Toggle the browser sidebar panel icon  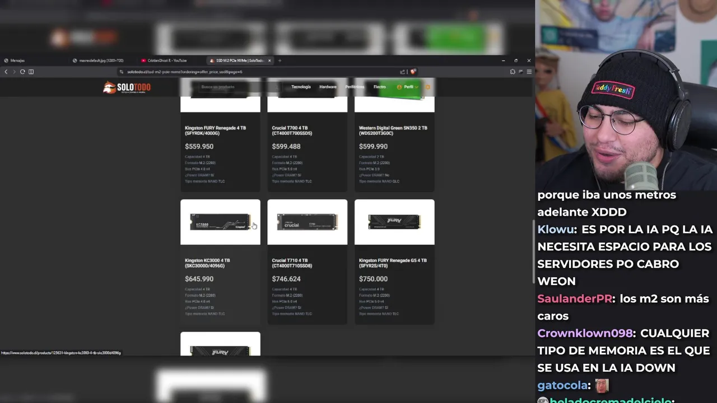31,72
